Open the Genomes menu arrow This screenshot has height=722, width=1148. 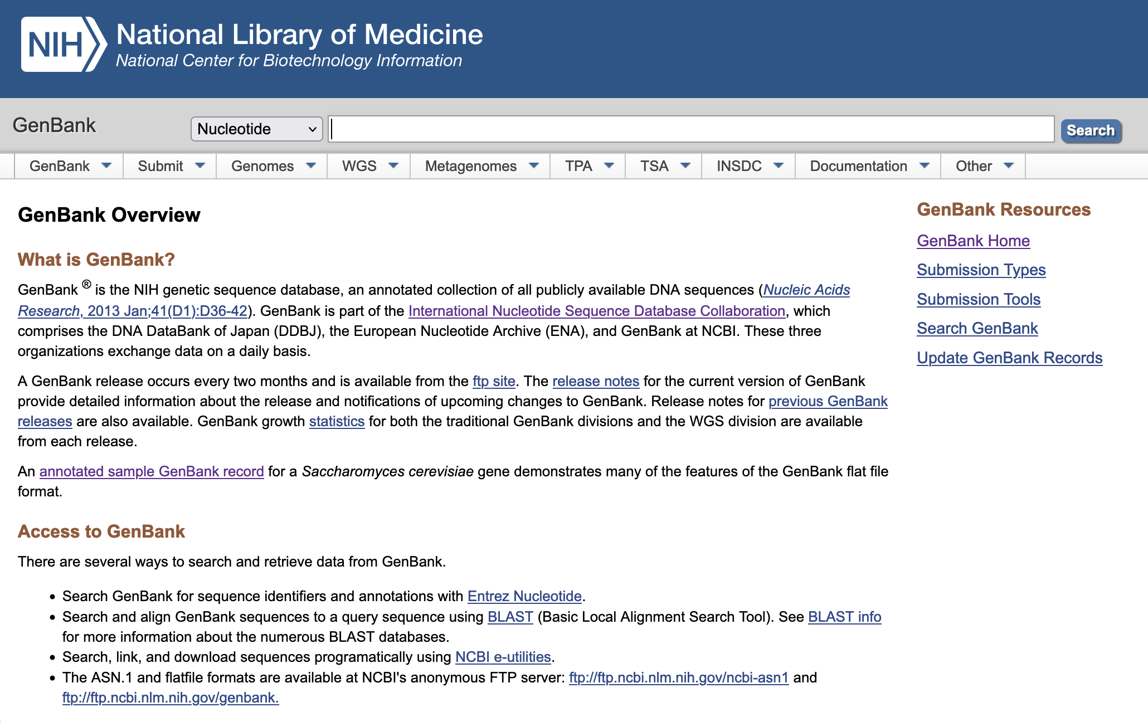coord(311,165)
